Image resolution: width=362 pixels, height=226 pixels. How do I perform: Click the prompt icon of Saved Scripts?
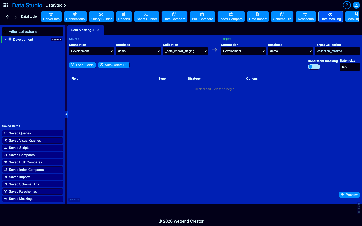(x=6, y=148)
